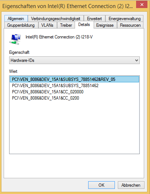This screenshot has width=150, height=194.
Task: Switch to Energieverwaltung tab
Action: point(124,19)
